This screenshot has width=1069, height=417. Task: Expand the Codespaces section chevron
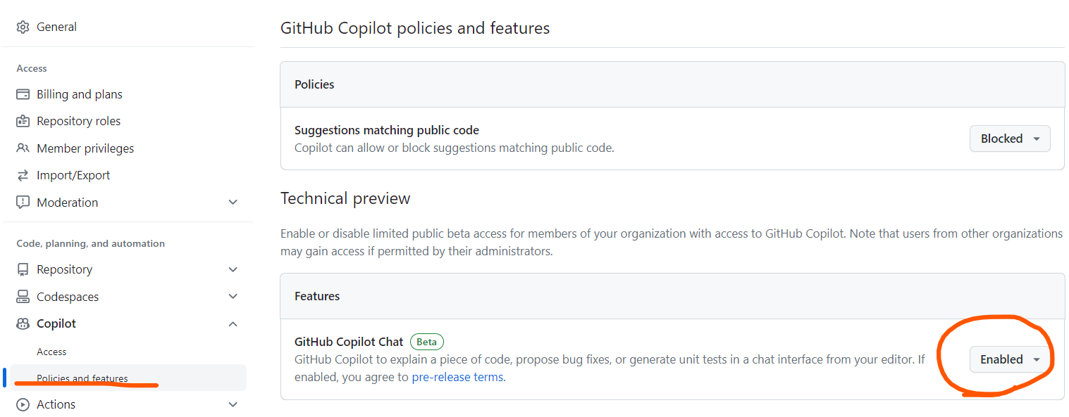[x=233, y=297]
